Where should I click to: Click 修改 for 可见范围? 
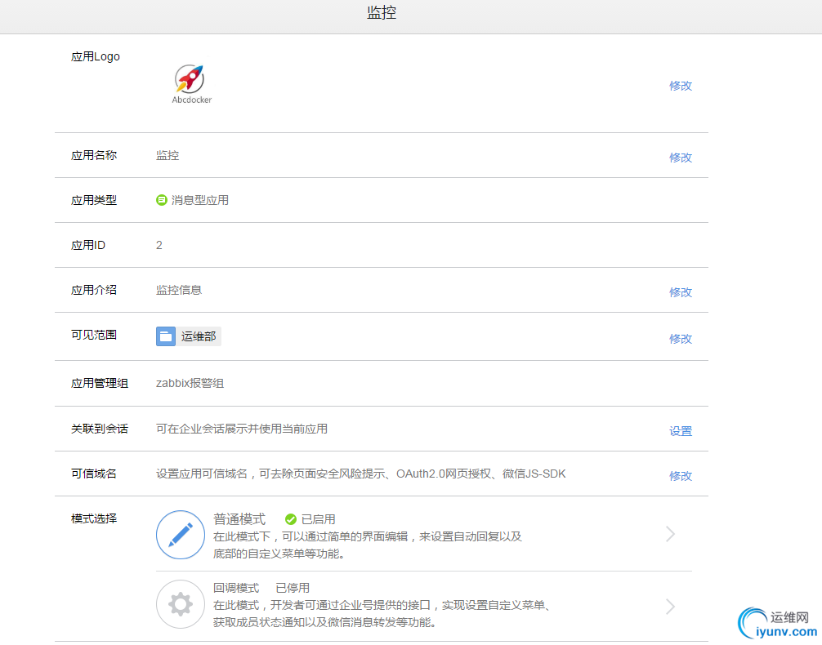click(681, 338)
